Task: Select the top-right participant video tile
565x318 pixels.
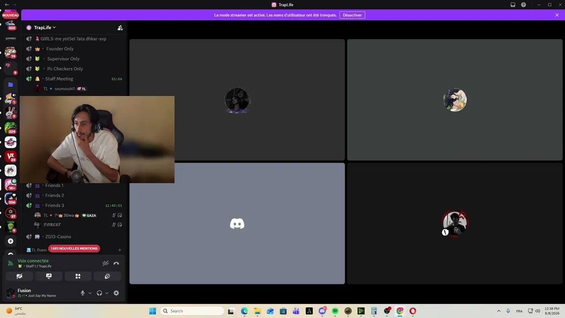Action: [455, 100]
